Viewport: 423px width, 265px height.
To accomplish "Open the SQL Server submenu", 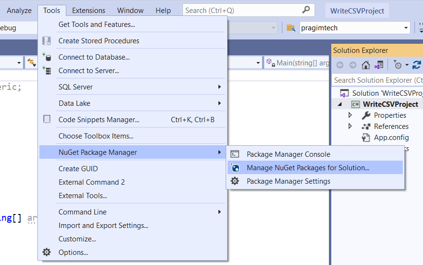I will tap(133, 87).
